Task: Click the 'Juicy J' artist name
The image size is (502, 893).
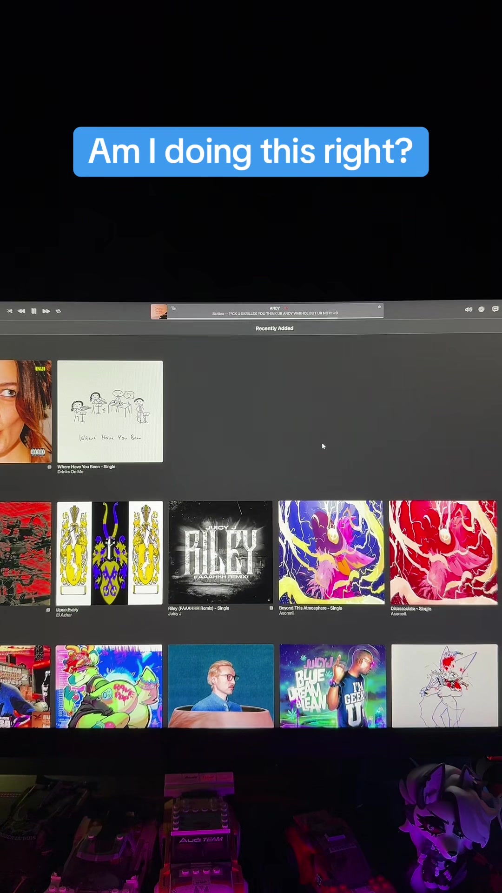Action: 175,613
